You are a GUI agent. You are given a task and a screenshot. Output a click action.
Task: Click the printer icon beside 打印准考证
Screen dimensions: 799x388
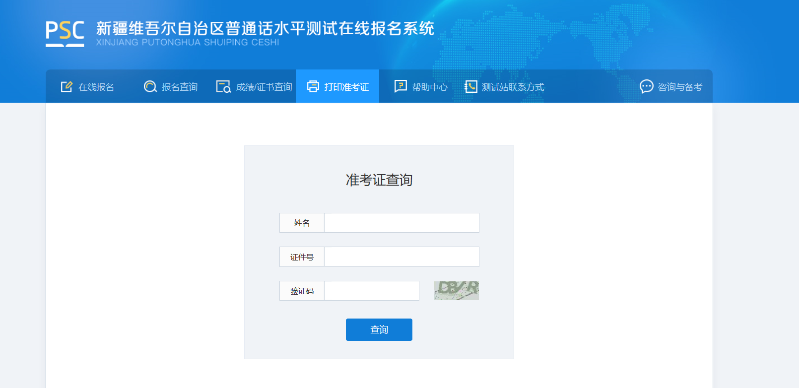click(x=313, y=87)
